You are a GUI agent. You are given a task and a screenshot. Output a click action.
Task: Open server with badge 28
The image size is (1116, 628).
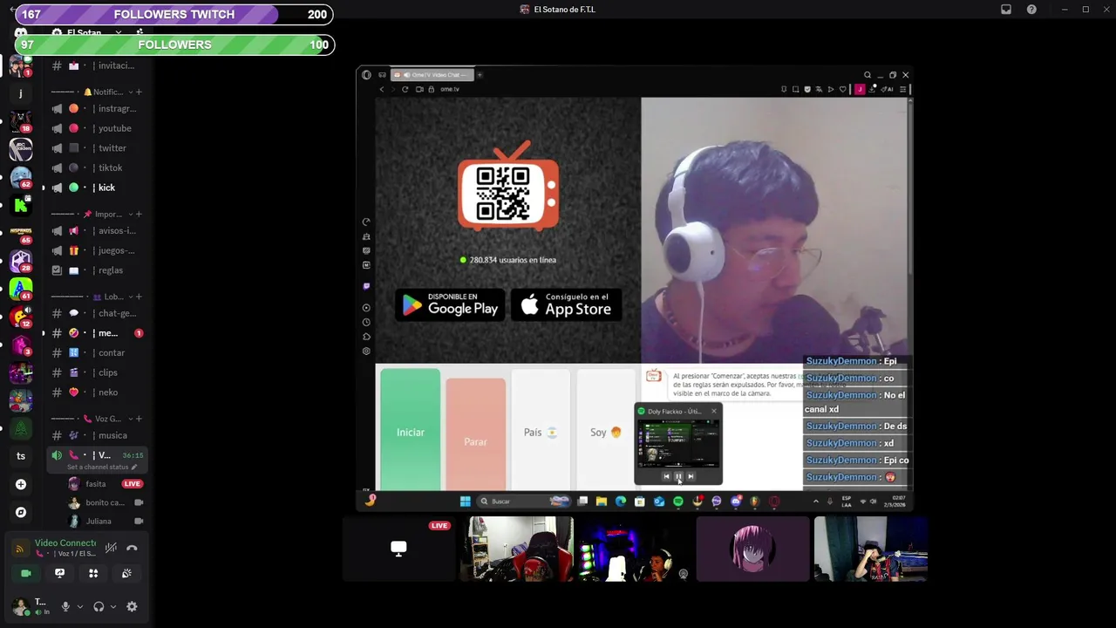[21, 261]
